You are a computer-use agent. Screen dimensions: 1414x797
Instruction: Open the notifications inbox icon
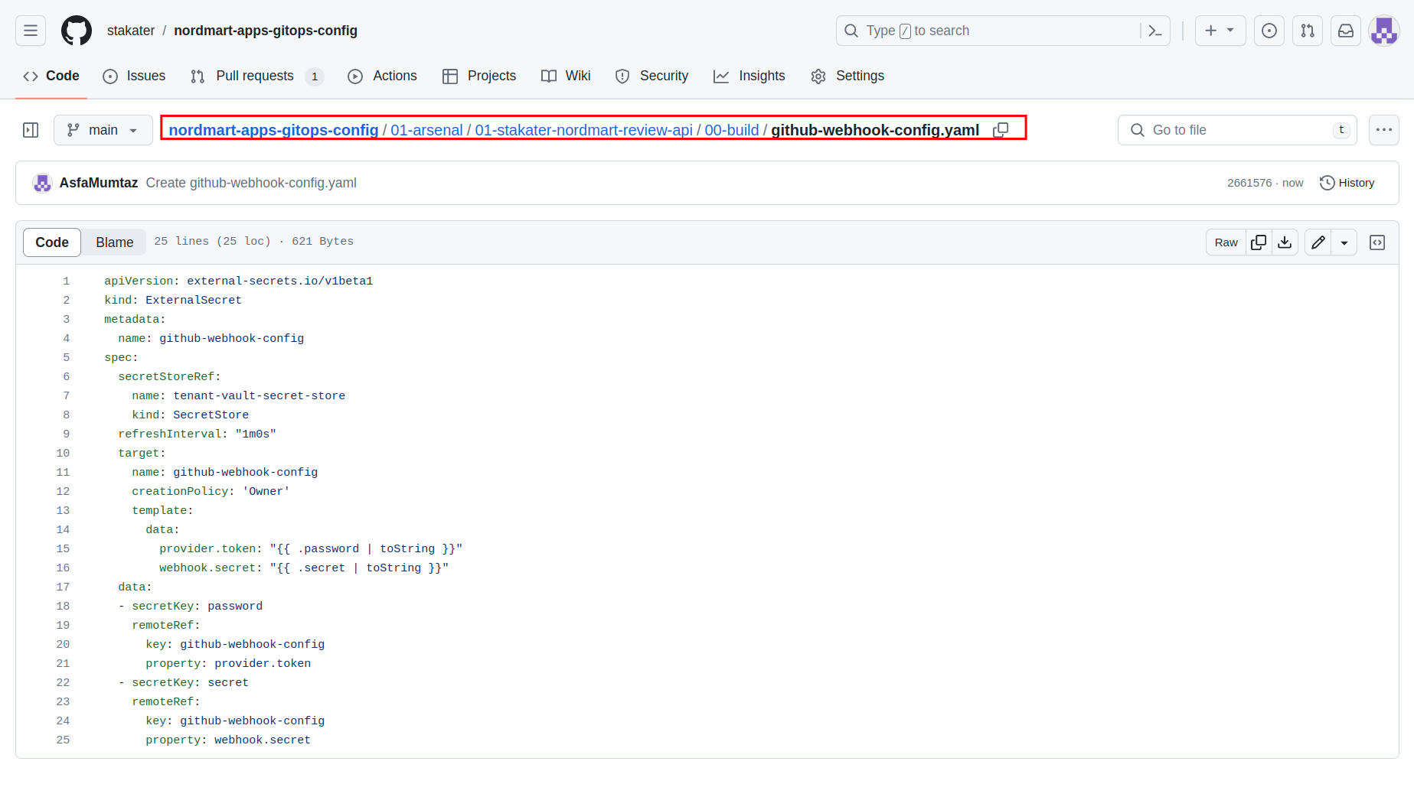(1346, 31)
